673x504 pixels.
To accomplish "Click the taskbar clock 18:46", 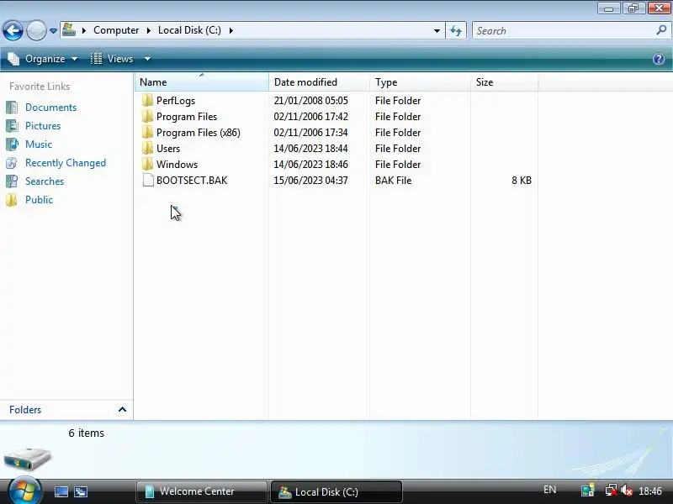I will [x=649, y=491].
